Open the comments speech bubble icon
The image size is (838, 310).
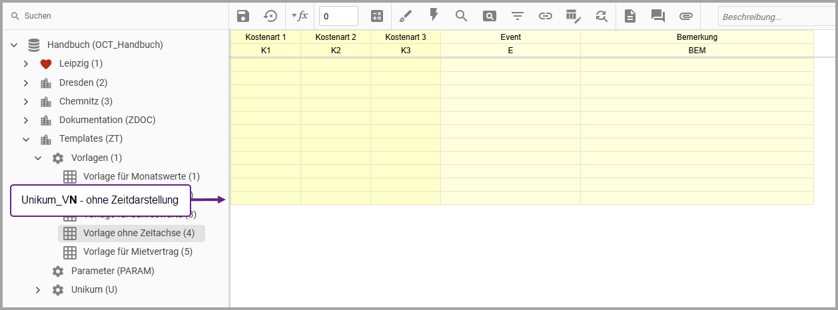[657, 16]
